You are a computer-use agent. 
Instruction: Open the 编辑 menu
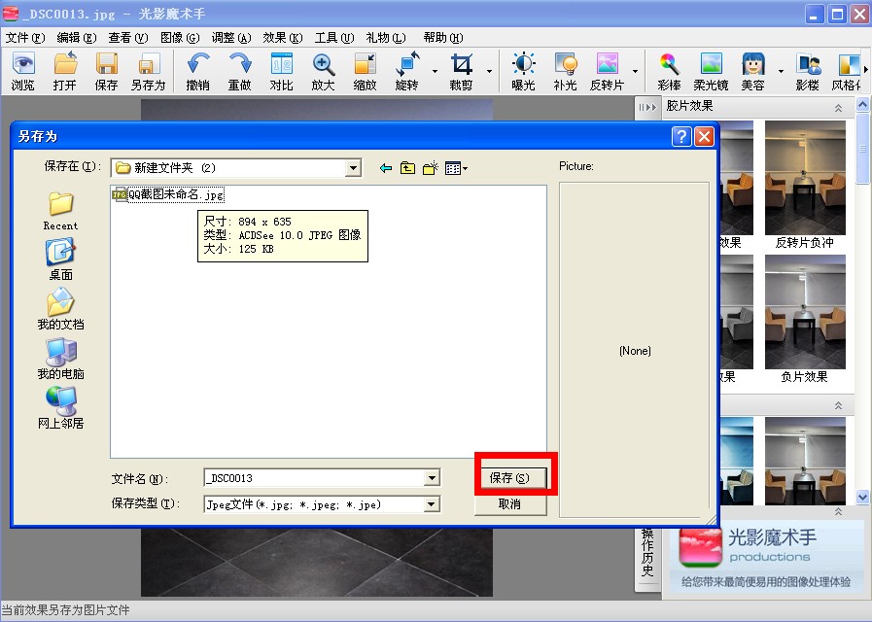77,38
